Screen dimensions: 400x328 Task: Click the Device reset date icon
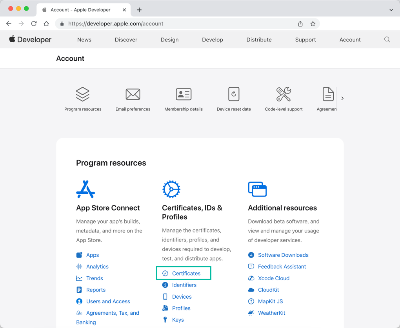pyautogui.click(x=234, y=94)
